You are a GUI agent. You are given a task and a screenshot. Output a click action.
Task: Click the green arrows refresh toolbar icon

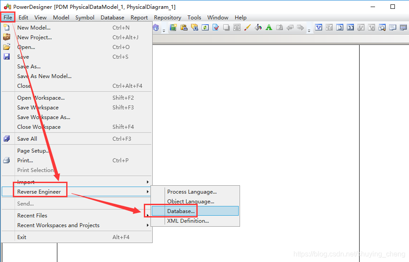(x=205, y=27)
